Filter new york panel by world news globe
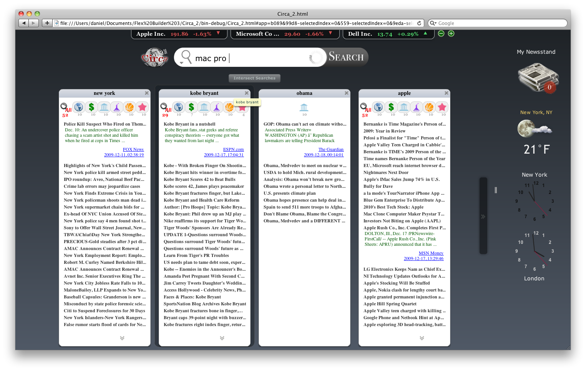 (x=79, y=107)
